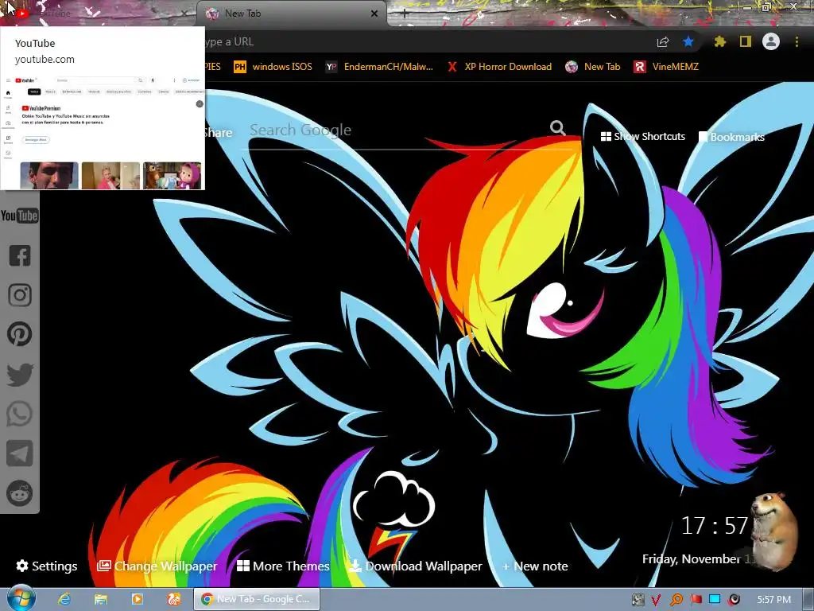
Task: Click the Search Google input field
Action: 397,130
